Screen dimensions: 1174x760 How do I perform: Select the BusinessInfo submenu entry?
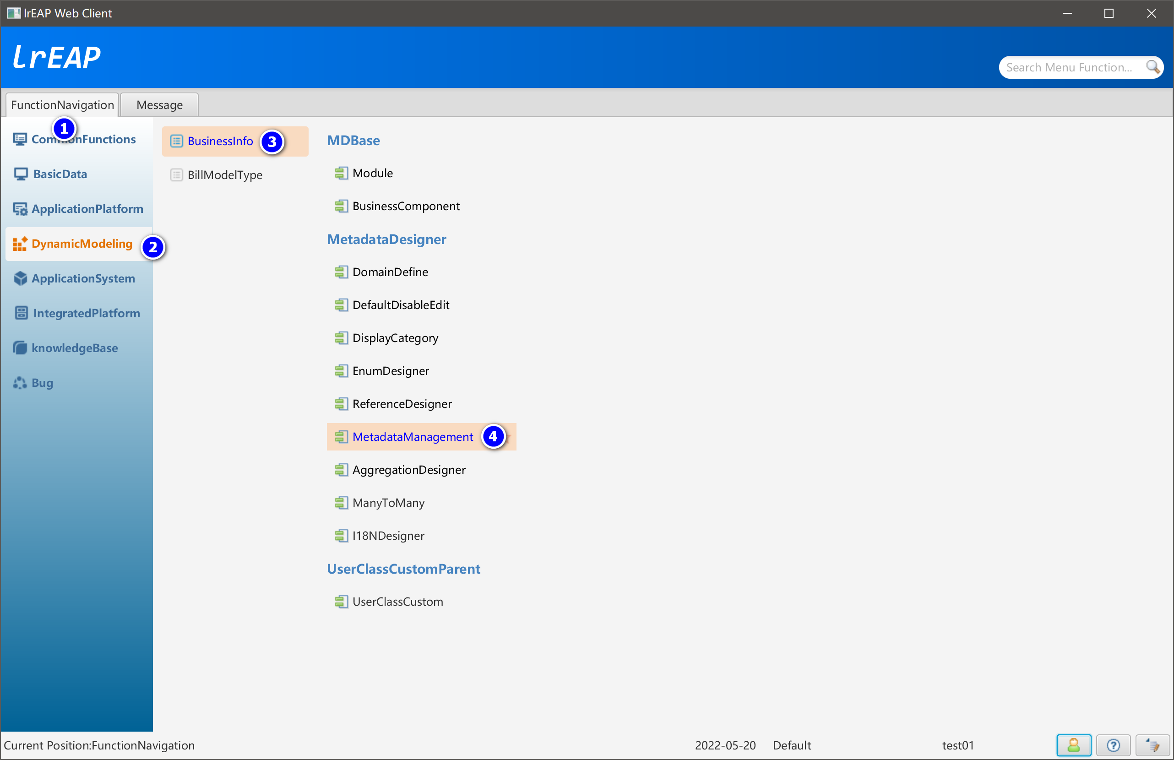(x=235, y=141)
